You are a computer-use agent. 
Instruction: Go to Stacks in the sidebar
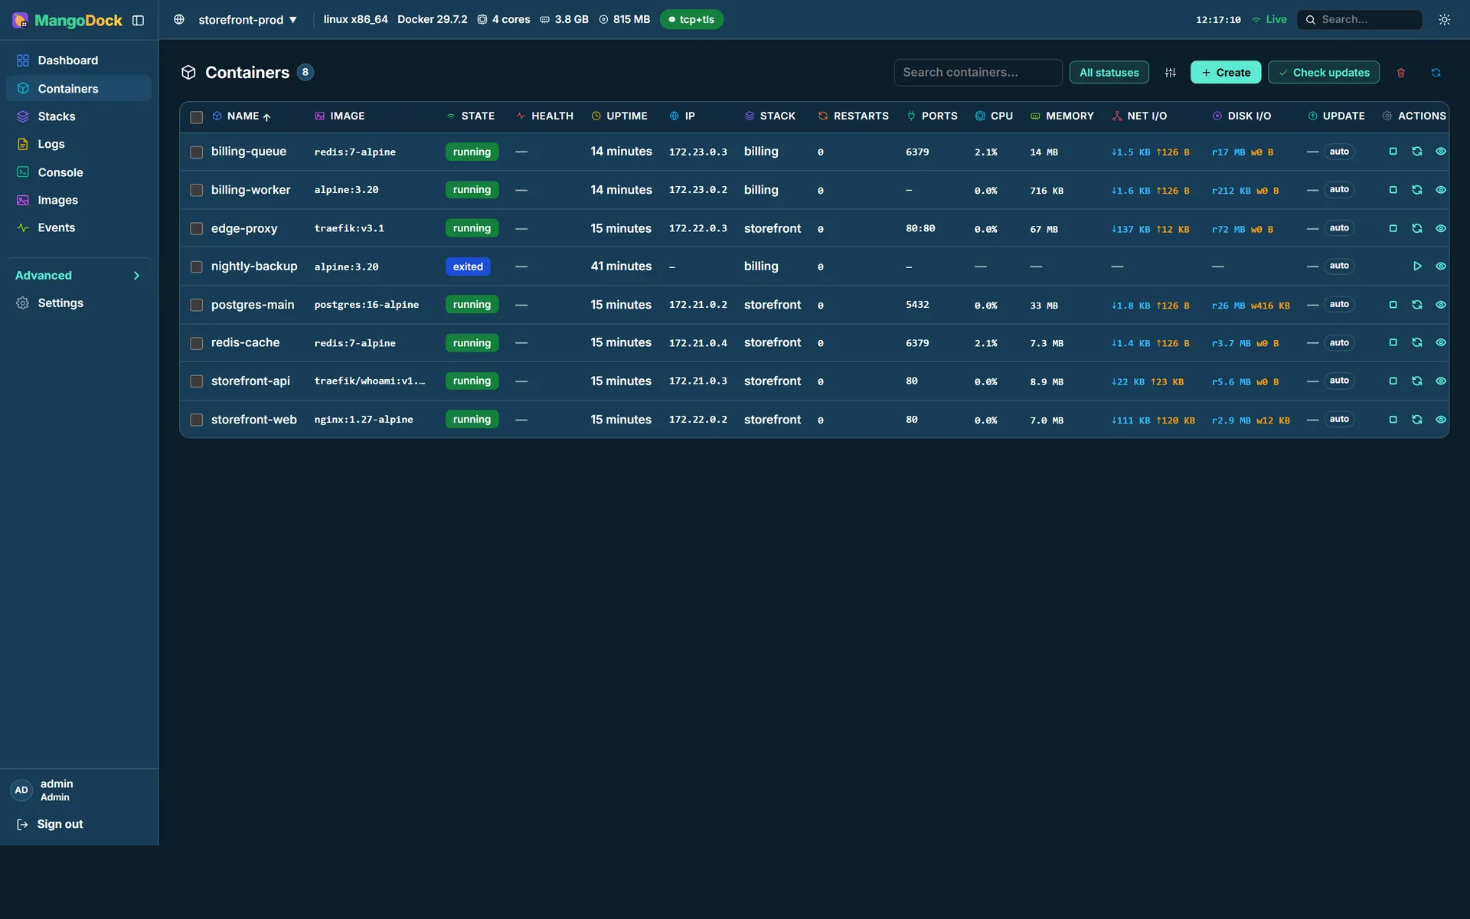(78, 116)
